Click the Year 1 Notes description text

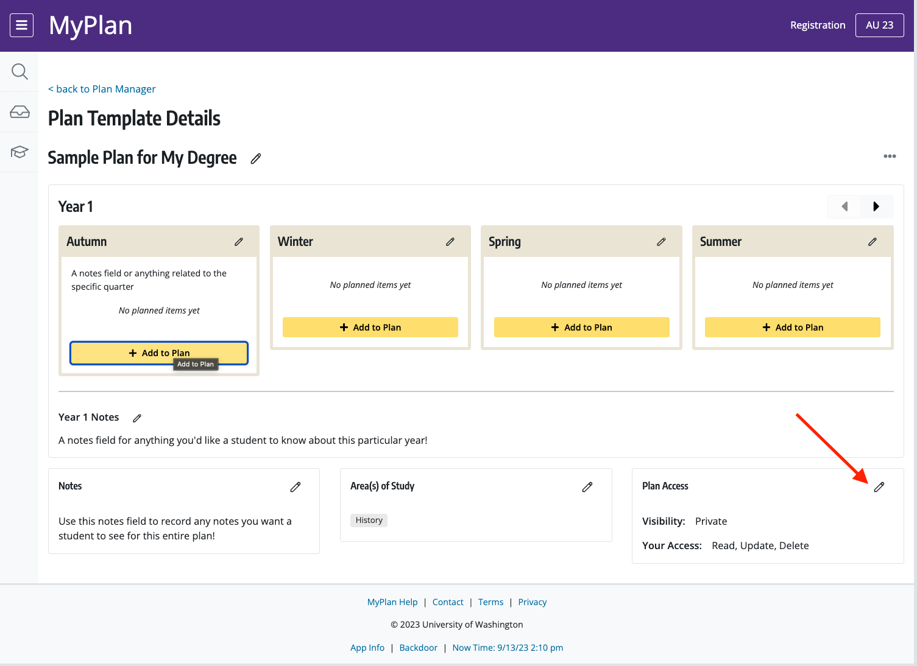coord(243,440)
